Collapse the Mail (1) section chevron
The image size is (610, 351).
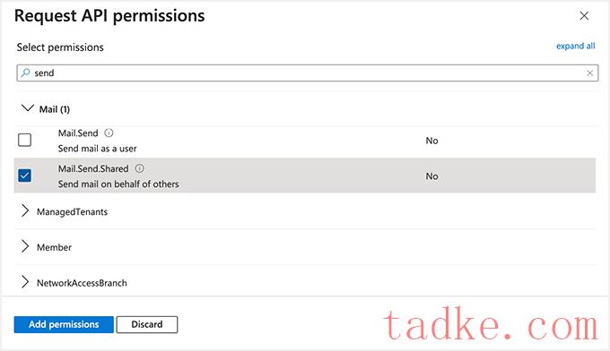28,108
